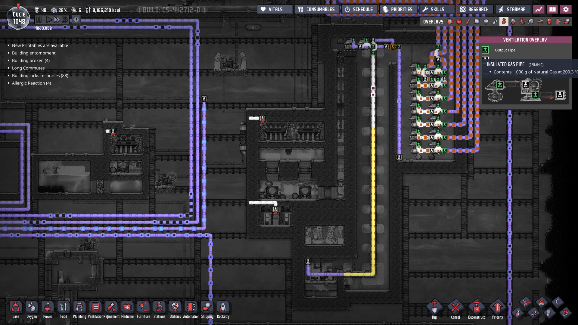Screen dimensions: 578x325
Task: Disable the active Ventilation overlay
Action: [x=504, y=21]
